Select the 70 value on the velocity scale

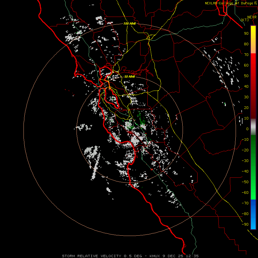[246, 55]
